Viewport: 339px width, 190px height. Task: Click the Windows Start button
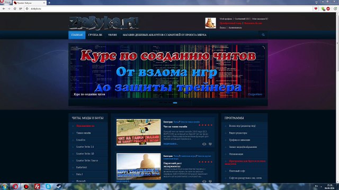click(x=4, y=186)
